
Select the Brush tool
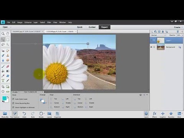(3, 66)
